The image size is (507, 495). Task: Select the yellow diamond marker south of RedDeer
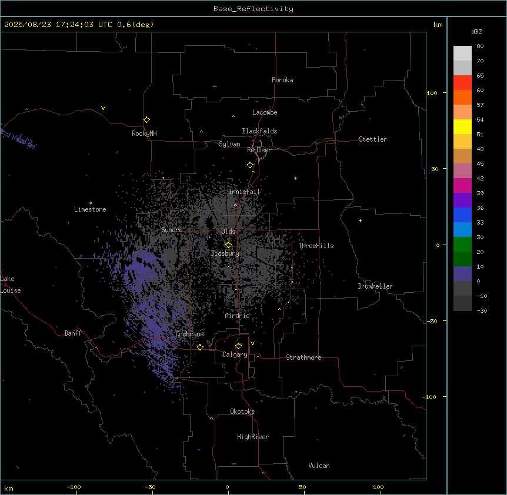pos(251,165)
